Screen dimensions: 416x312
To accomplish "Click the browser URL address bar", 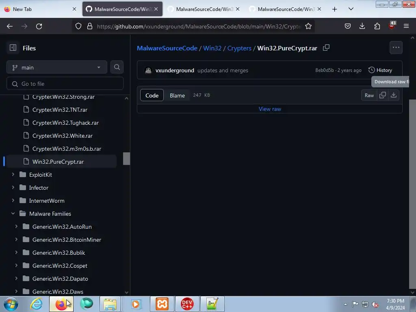I will (x=199, y=26).
